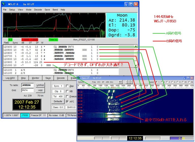Click the 2007 Feb 27 clock display
This screenshot has width=195, height=142.
point(27,105)
